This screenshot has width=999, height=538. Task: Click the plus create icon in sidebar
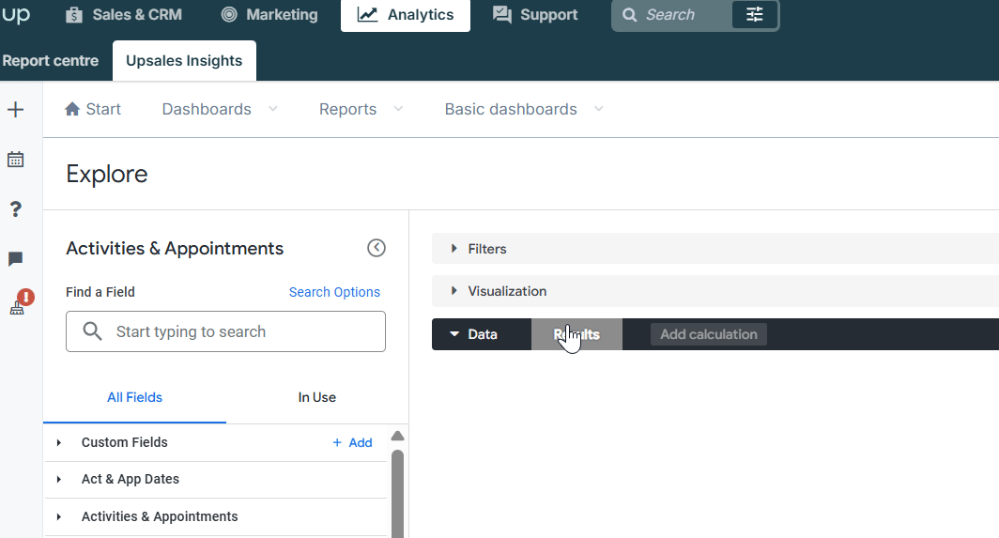pyautogui.click(x=16, y=110)
